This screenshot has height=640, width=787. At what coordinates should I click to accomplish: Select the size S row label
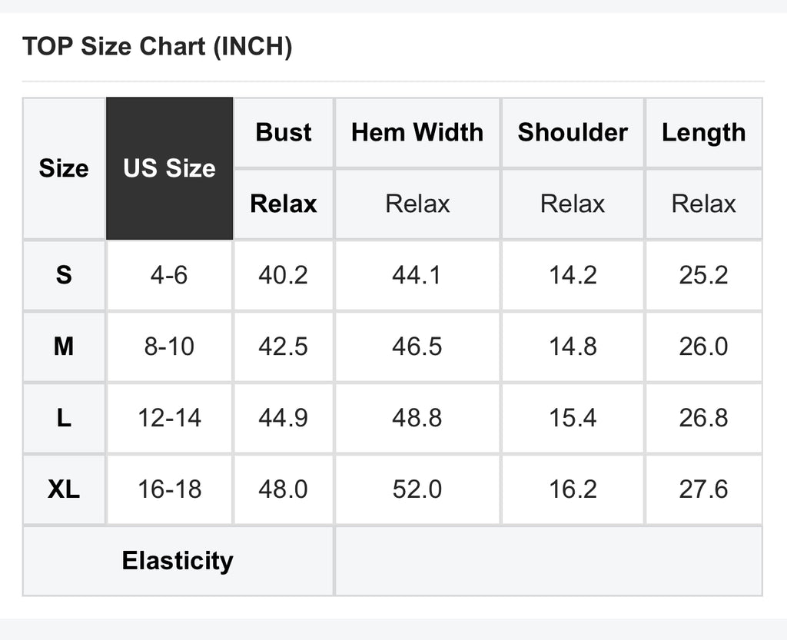(64, 275)
